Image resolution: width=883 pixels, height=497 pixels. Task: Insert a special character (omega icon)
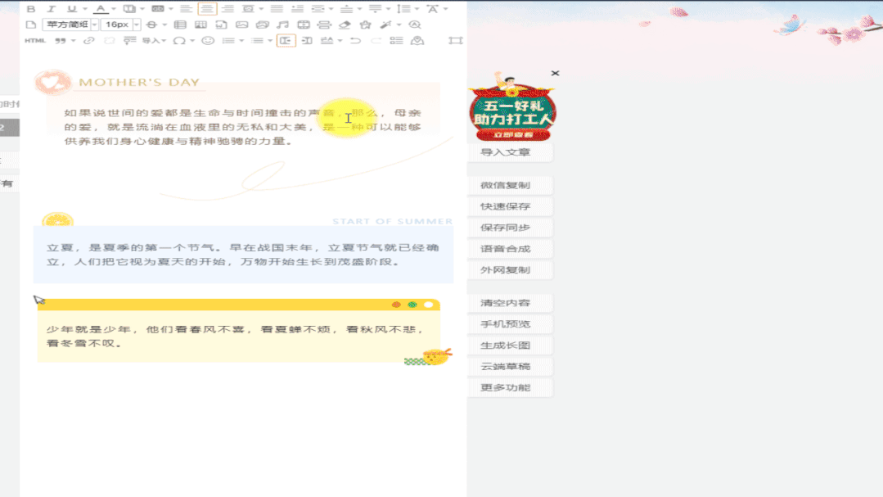click(179, 41)
